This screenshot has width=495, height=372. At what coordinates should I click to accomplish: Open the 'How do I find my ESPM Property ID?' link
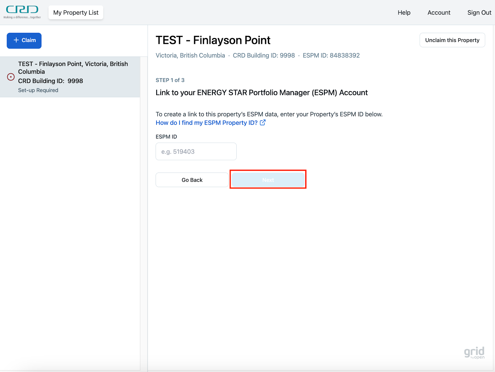206,123
